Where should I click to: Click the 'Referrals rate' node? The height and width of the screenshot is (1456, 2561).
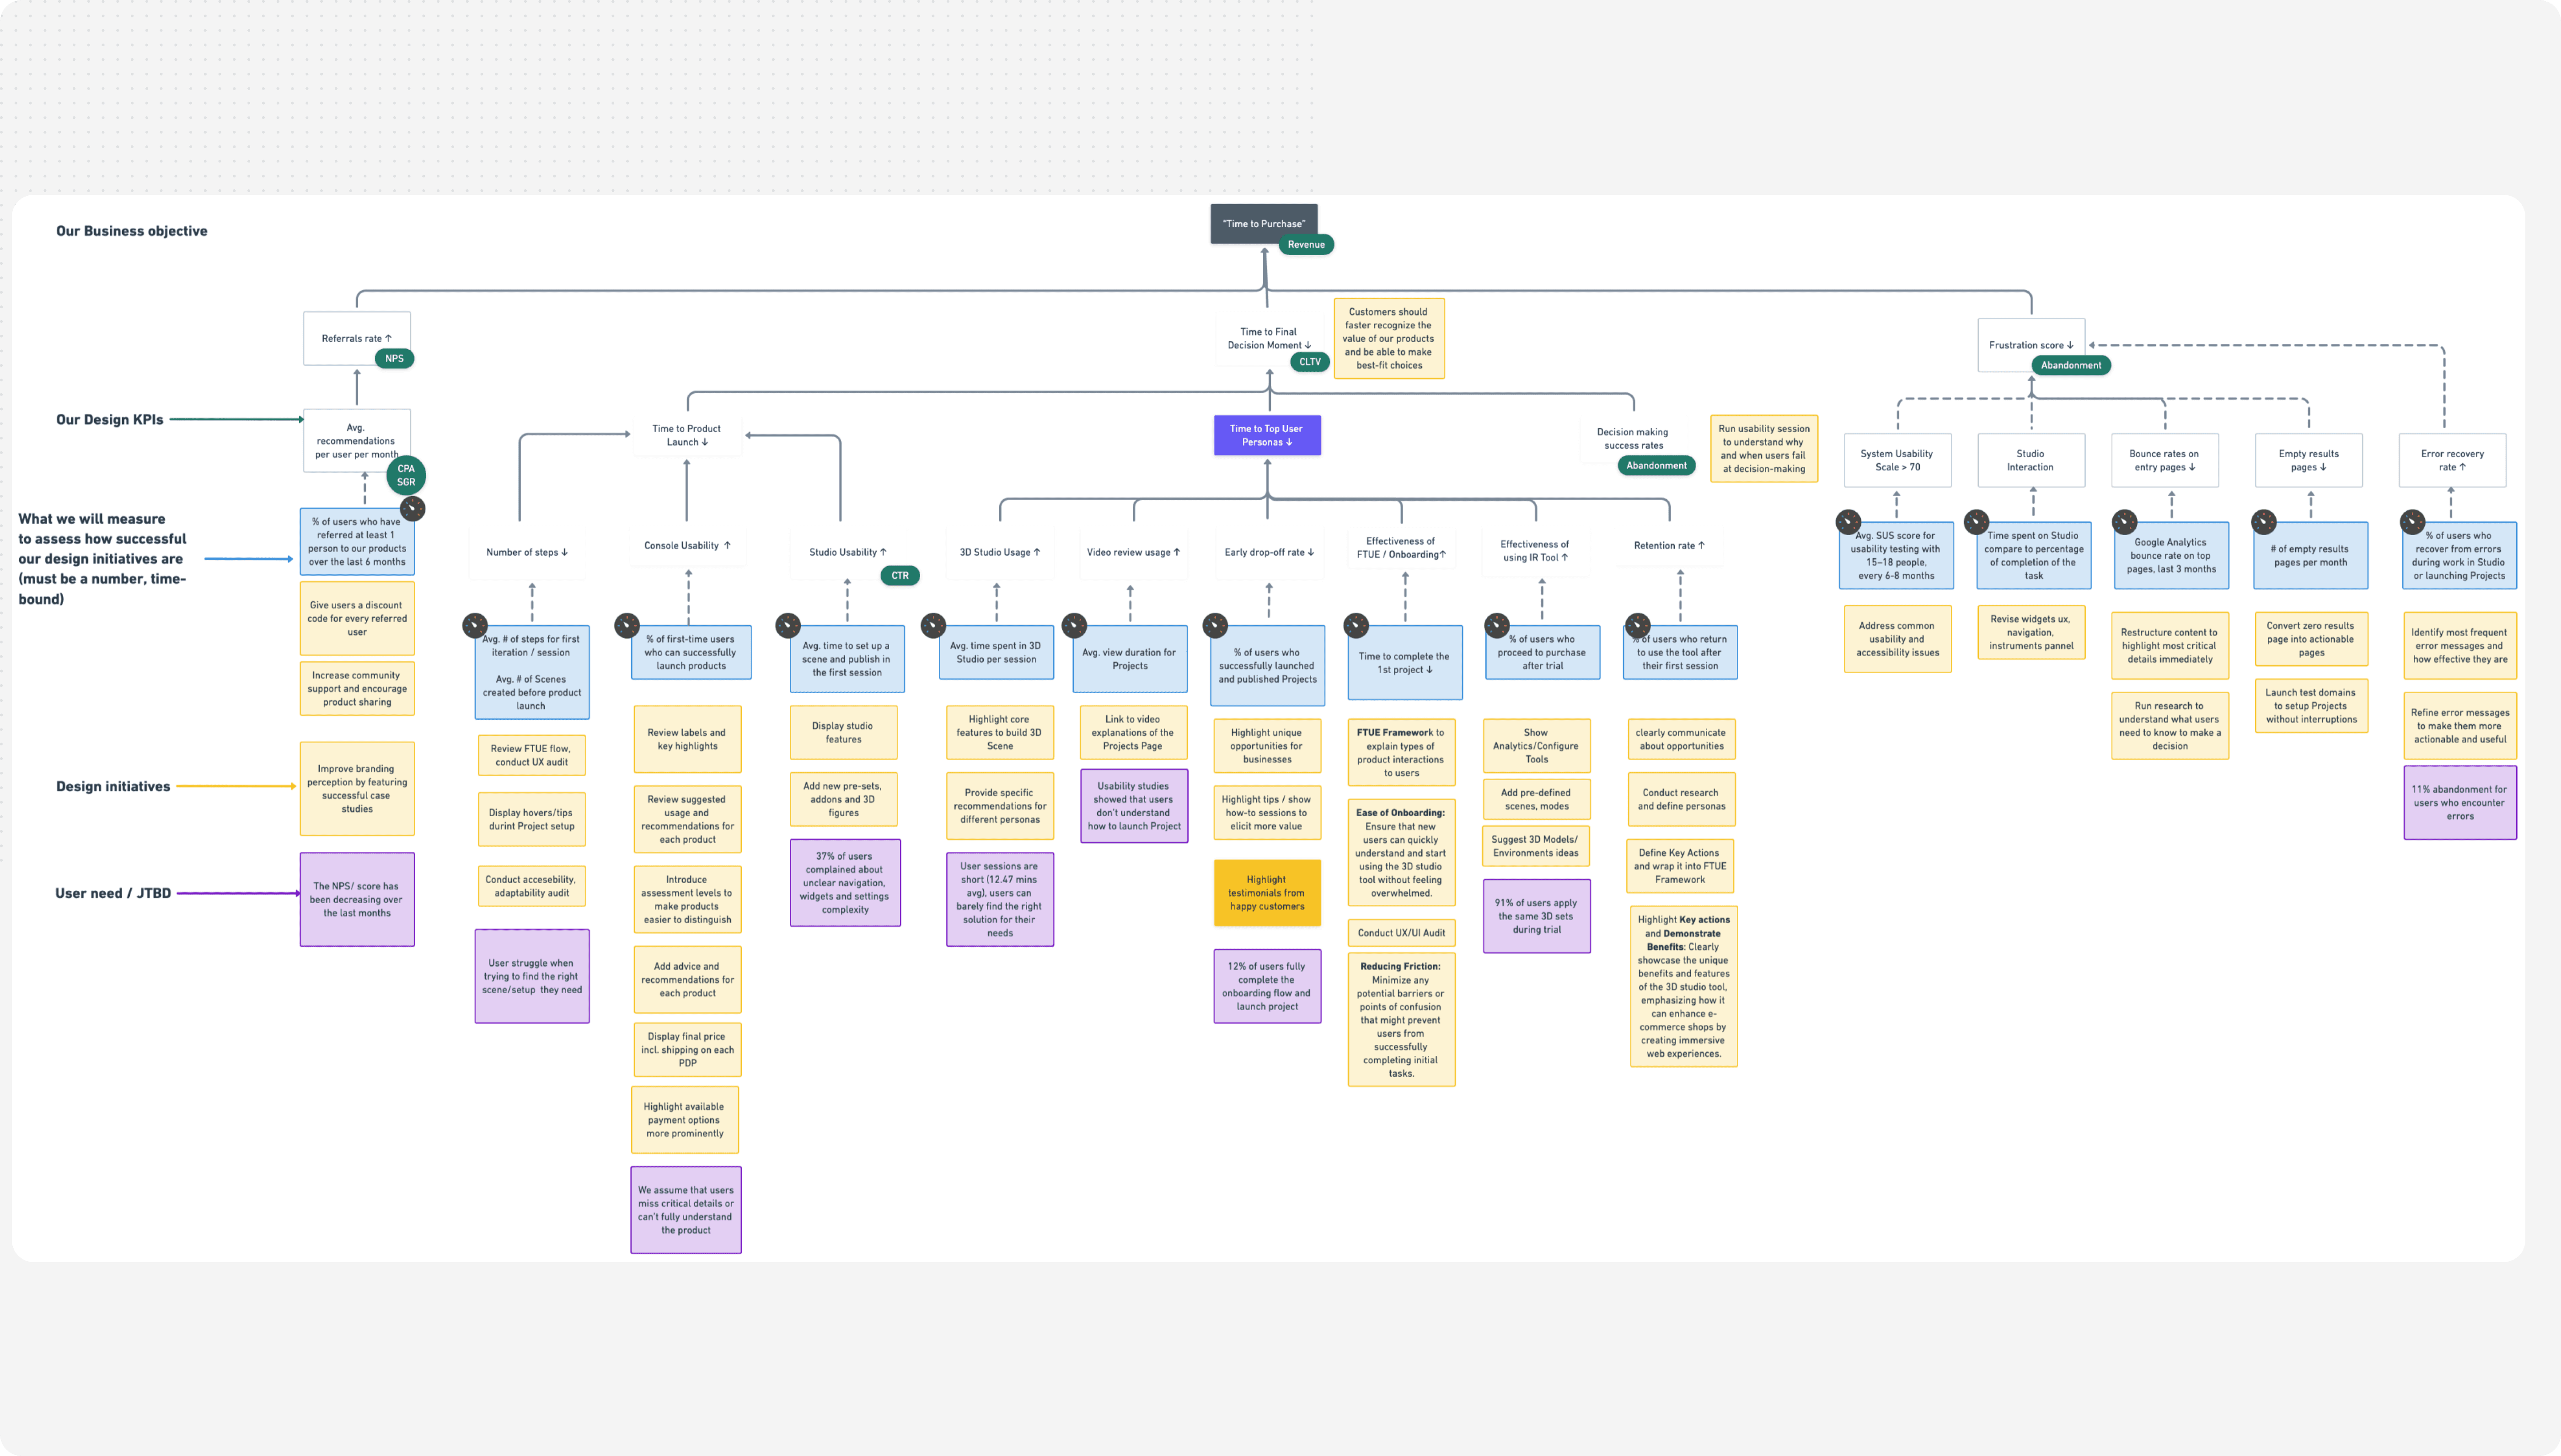tap(357, 339)
